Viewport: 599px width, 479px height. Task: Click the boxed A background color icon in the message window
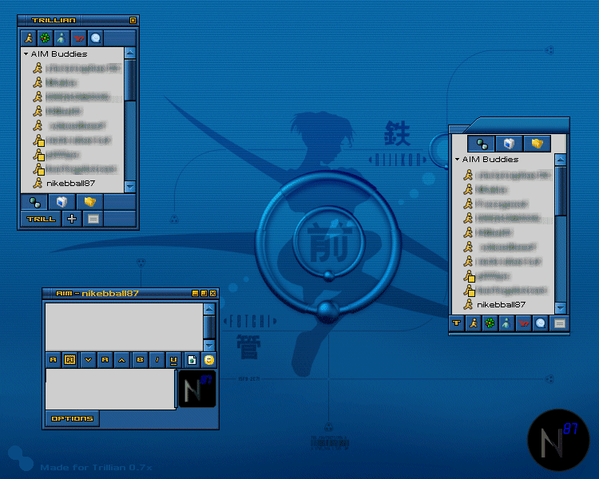70,360
